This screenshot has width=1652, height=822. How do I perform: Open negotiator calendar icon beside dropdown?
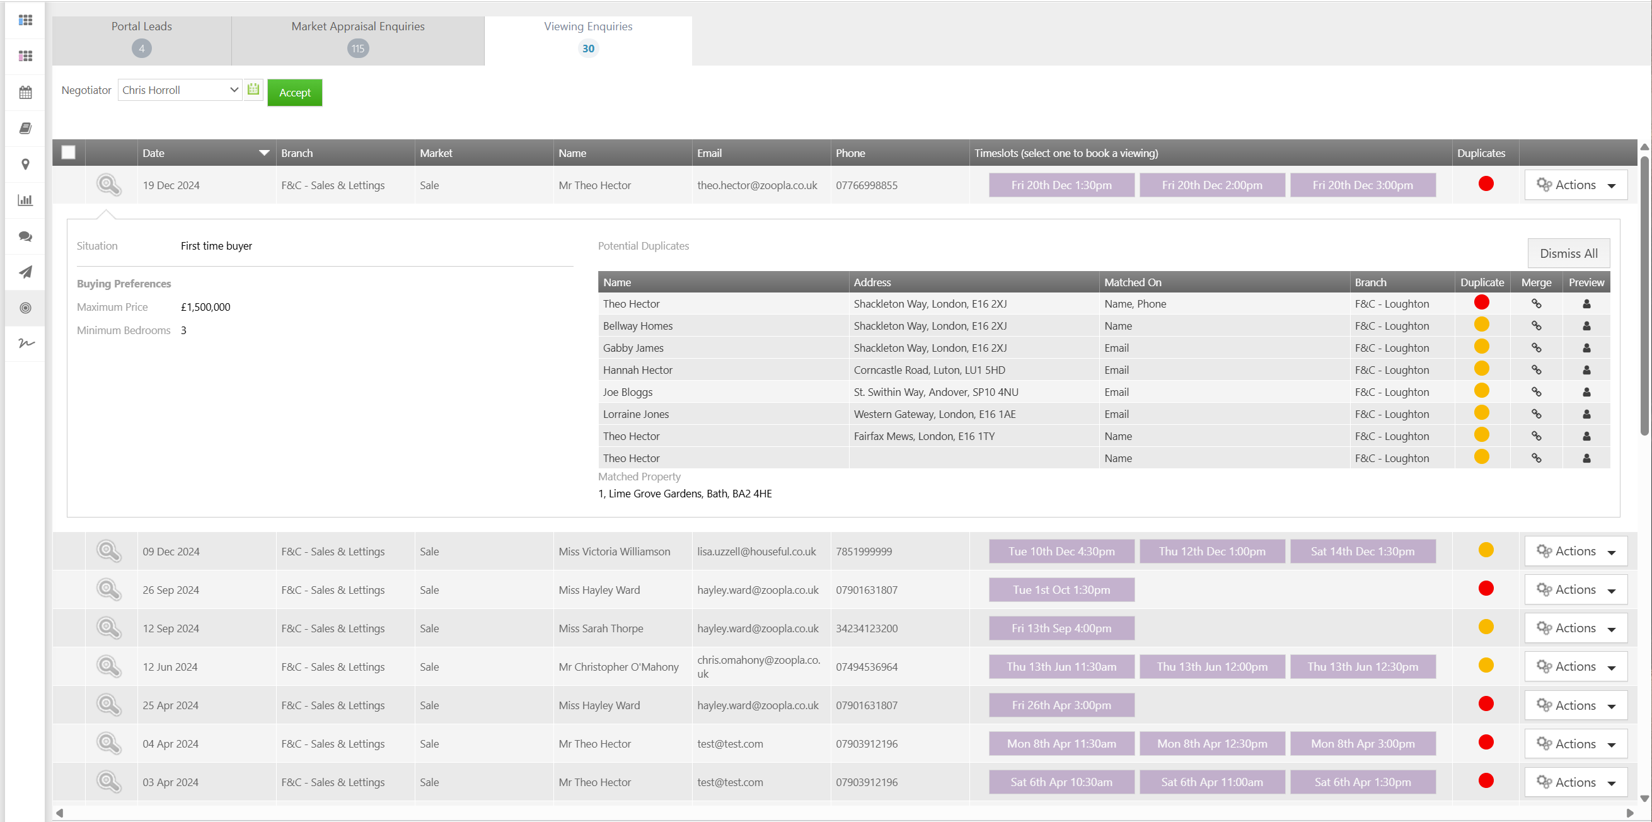(x=253, y=90)
